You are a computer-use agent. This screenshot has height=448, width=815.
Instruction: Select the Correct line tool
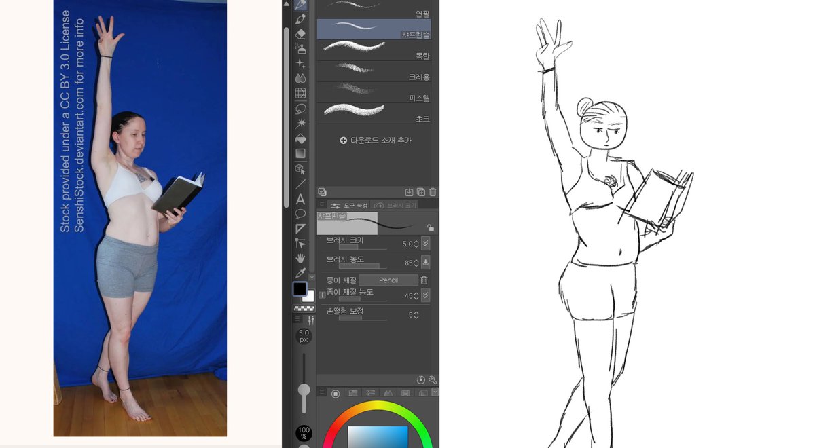pyautogui.click(x=300, y=243)
